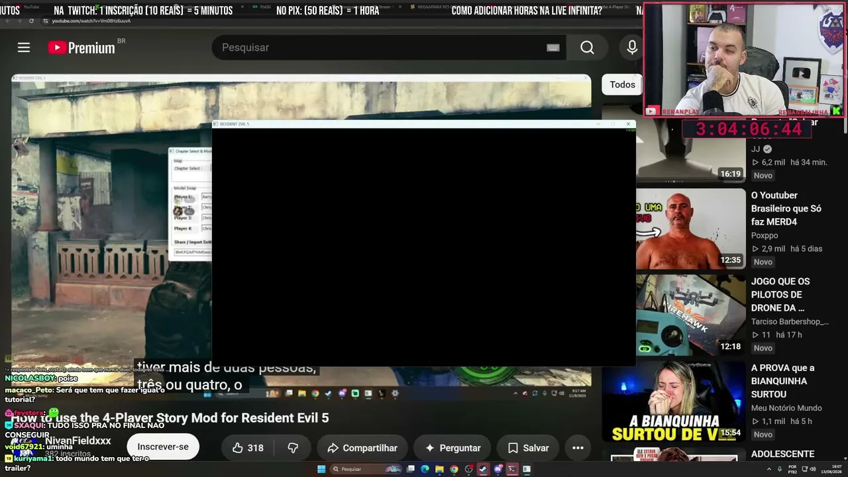Visit the Meu Notório Mundo channel
Viewport: 848px width, 477px height.
pyautogui.click(x=786, y=407)
